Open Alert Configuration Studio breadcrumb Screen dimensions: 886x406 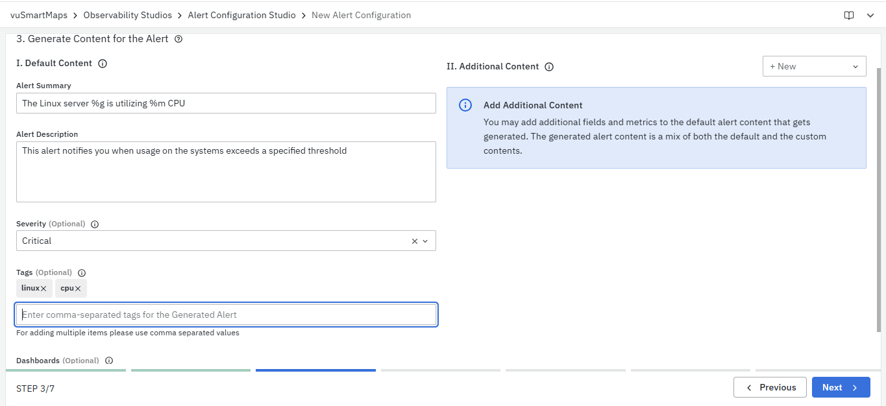241,15
